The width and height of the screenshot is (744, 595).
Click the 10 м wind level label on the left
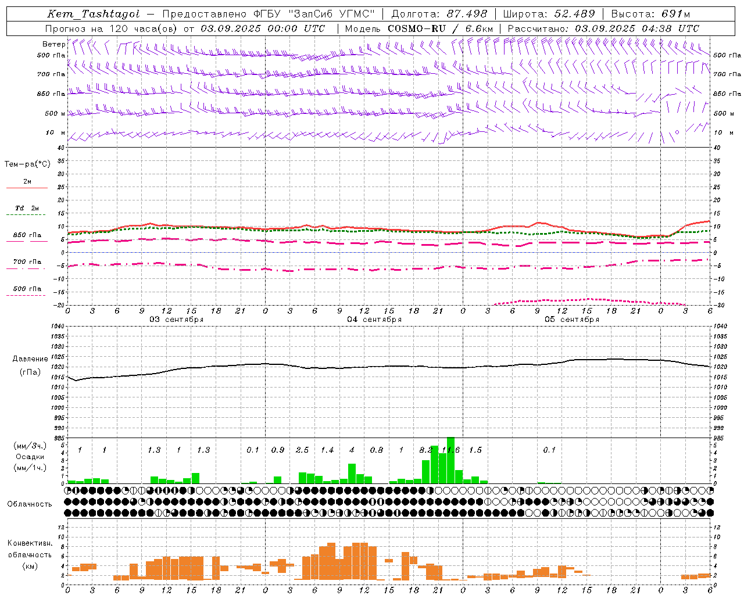(55, 133)
